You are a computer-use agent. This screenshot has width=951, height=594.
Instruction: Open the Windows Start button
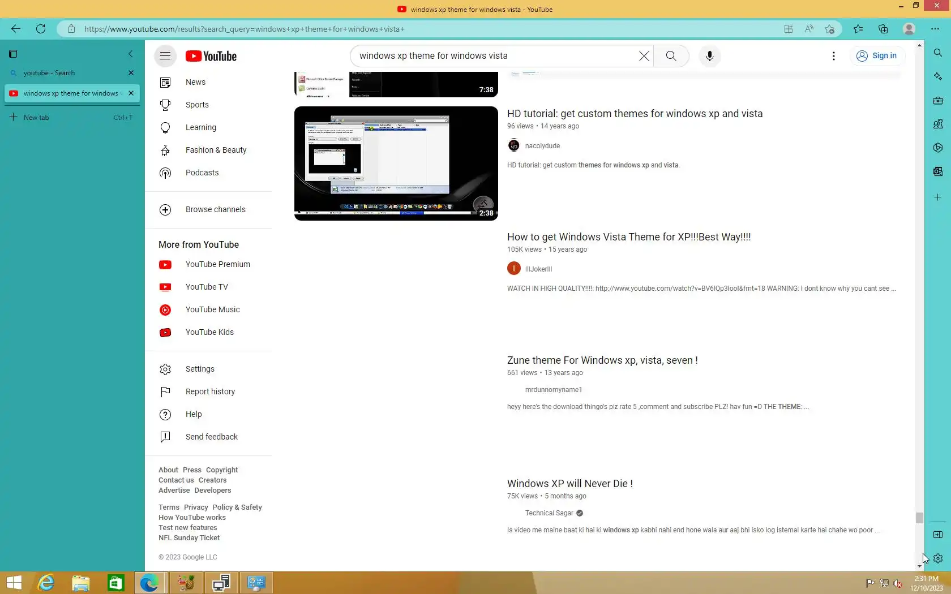point(14,583)
